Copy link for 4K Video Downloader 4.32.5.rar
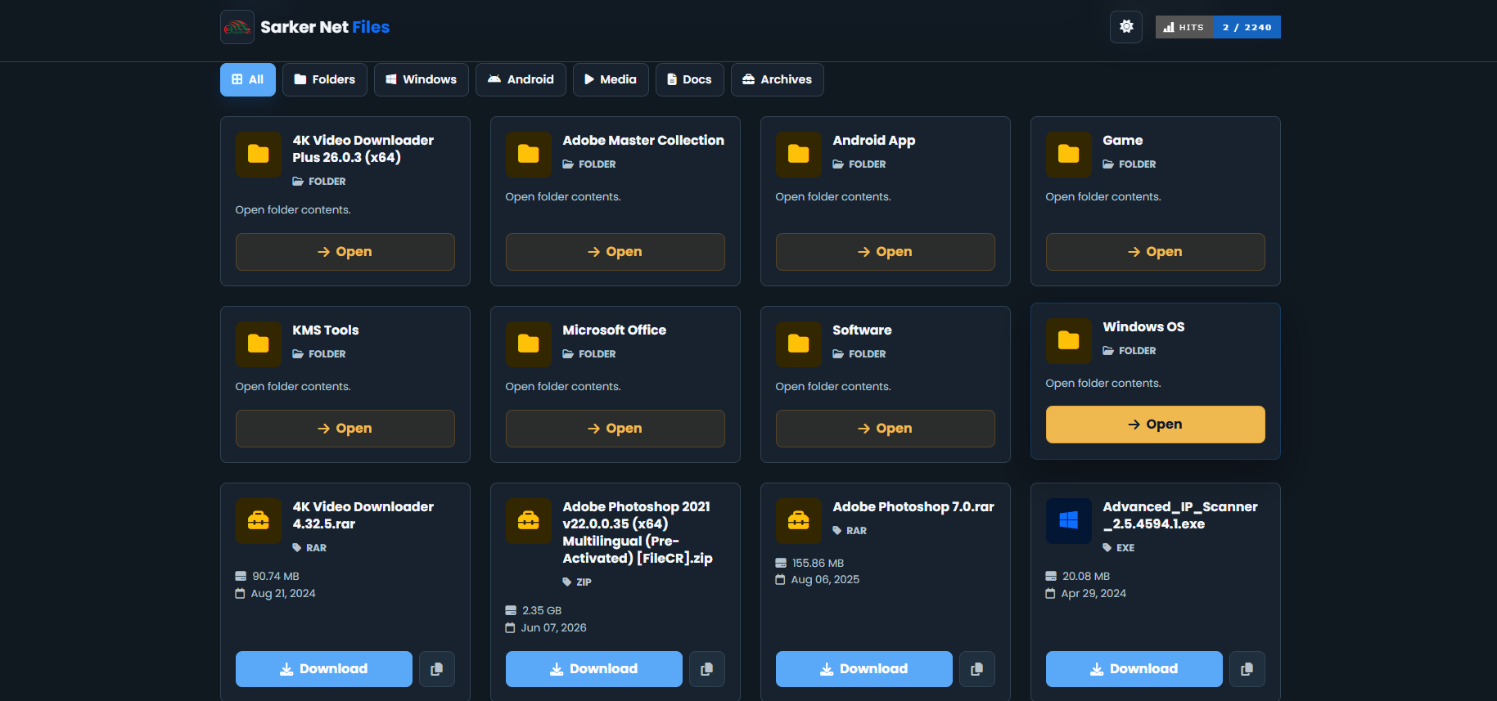1497x701 pixels. coord(437,669)
